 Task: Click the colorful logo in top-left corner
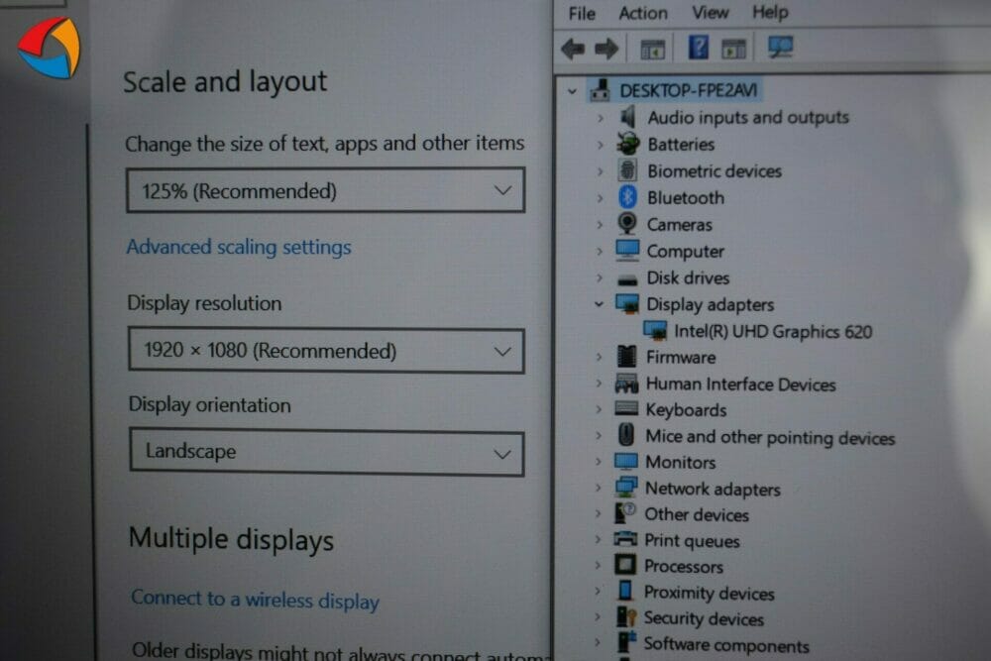click(x=50, y=48)
